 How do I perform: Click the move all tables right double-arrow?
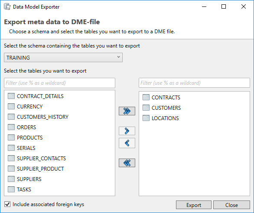(127, 111)
